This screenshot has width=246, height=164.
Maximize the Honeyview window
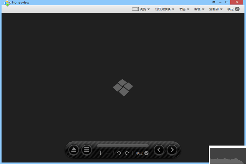(x=227, y=2)
